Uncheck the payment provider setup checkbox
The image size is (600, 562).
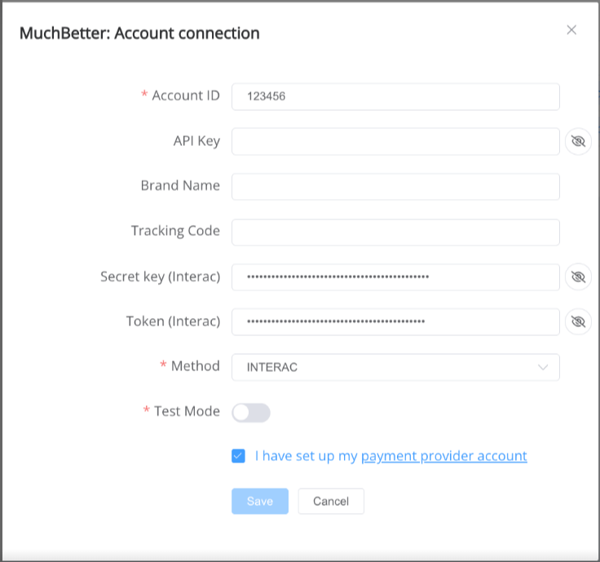coord(238,456)
